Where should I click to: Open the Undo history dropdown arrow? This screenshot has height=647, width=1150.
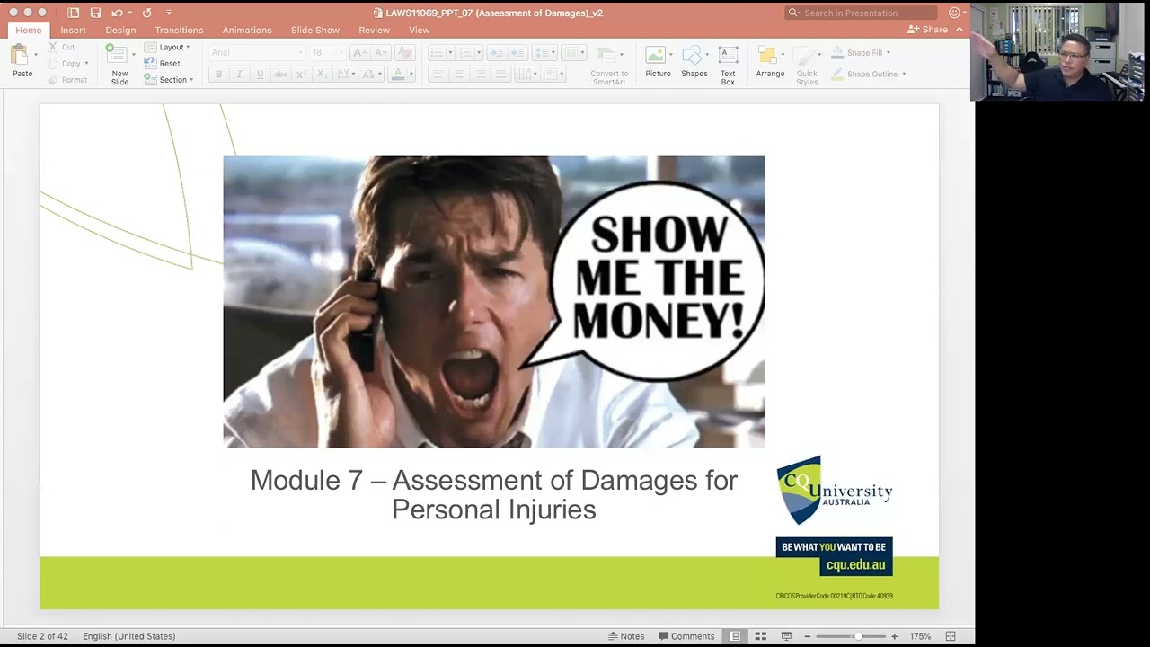(130, 13)
